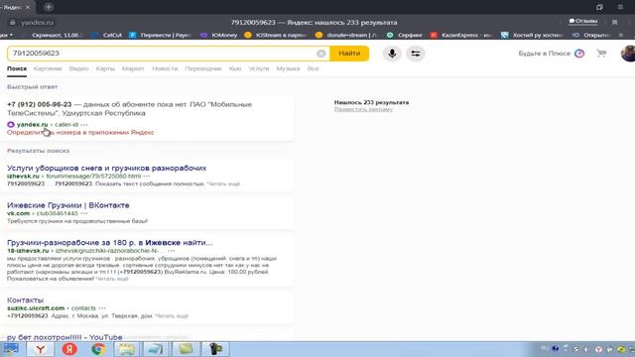Switch to the Карты tab
635x357 pixels.
coord(105,68)
